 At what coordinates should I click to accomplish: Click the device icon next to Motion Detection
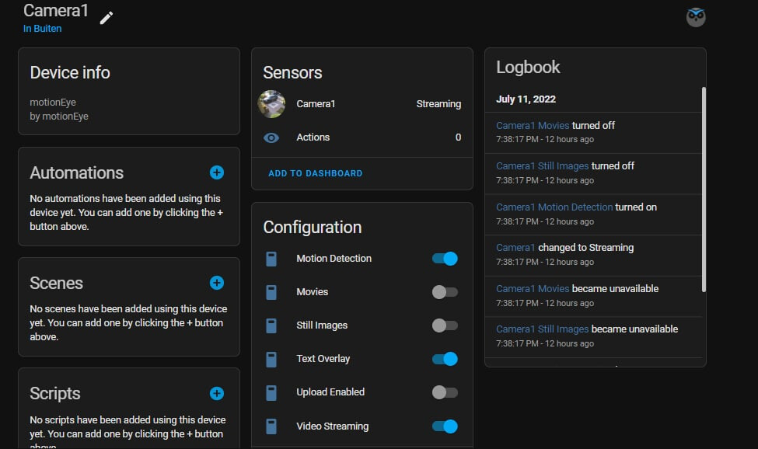pyautogui.click(x=271, y=259)
